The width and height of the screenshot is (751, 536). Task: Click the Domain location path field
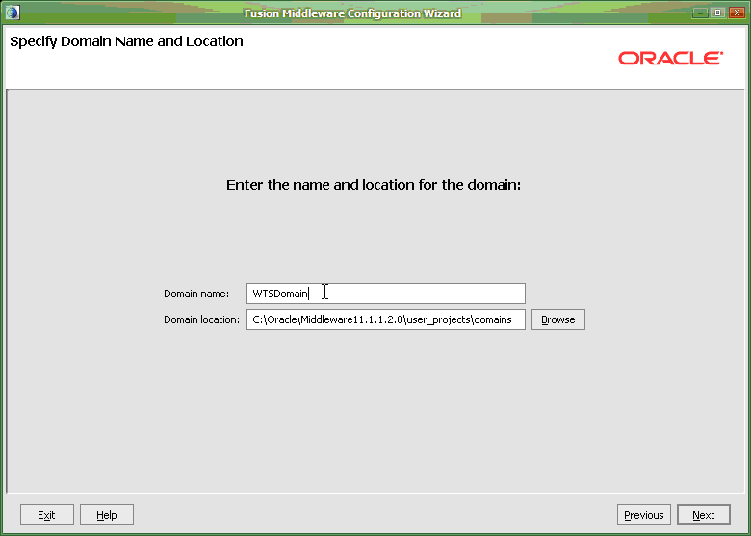pyautogui.click(x=385, y=319)
